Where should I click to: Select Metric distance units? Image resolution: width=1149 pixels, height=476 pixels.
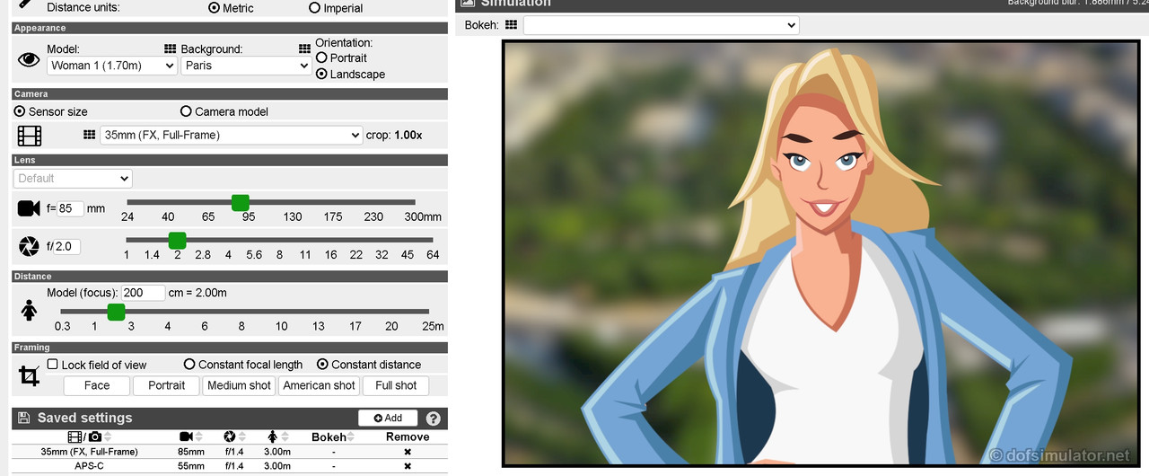pos(214,7)
